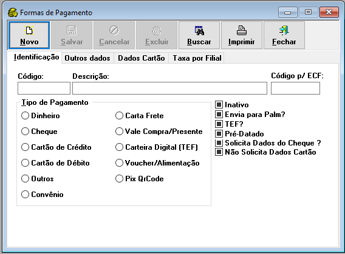This screenshot has width=345, height=254.
Task: Open the Dados Cartão tab
Action: (x=142, y=58)
